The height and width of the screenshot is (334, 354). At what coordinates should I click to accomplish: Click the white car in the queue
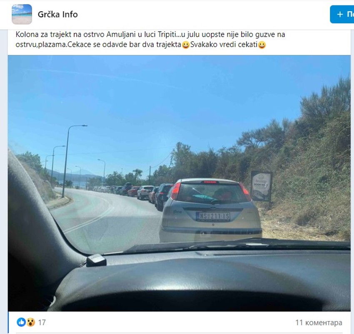145,192
